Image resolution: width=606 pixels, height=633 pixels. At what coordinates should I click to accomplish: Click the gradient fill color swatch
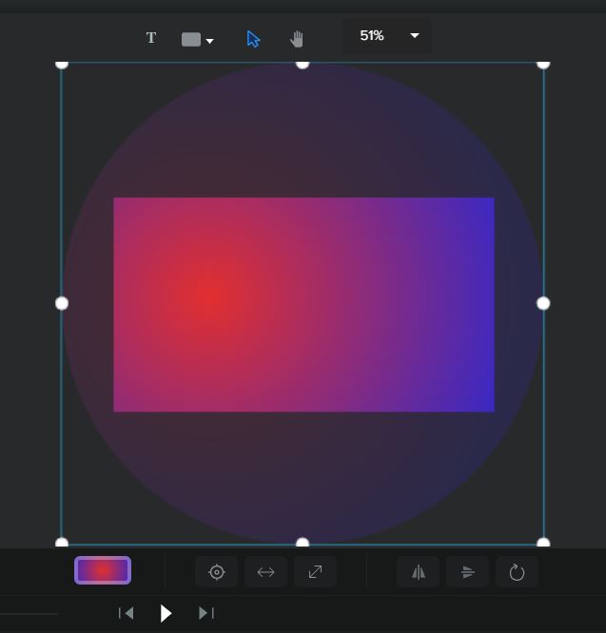tap(103, 570)
